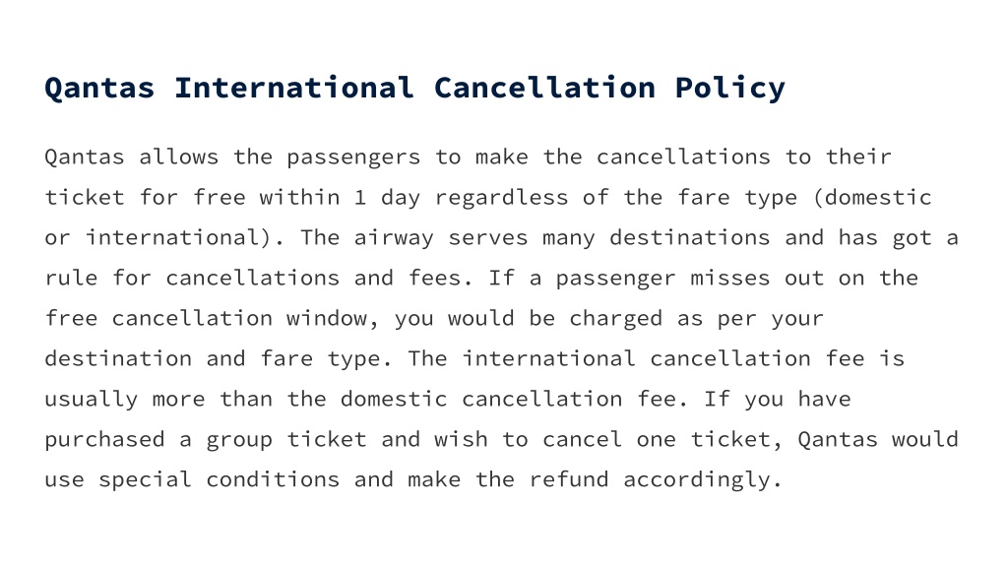Click the word 'International' in the heading
This screenshot has height=567, width=1008.
coord(293,88)
